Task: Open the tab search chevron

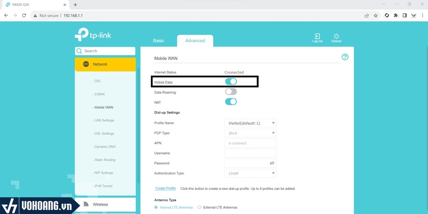Action: pos(384,4)
